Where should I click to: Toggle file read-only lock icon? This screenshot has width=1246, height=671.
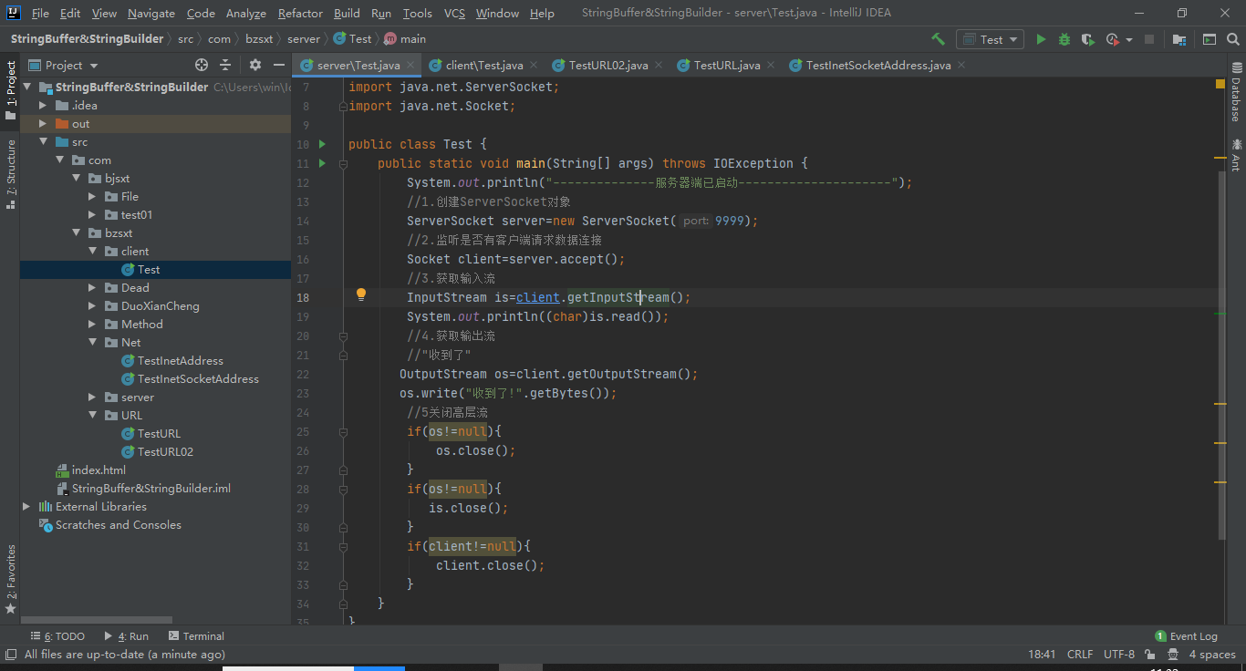(1151, 655)
